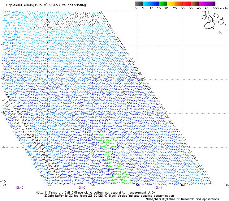
Task: Click the '10' legend tick label
Action: [151, 8]
